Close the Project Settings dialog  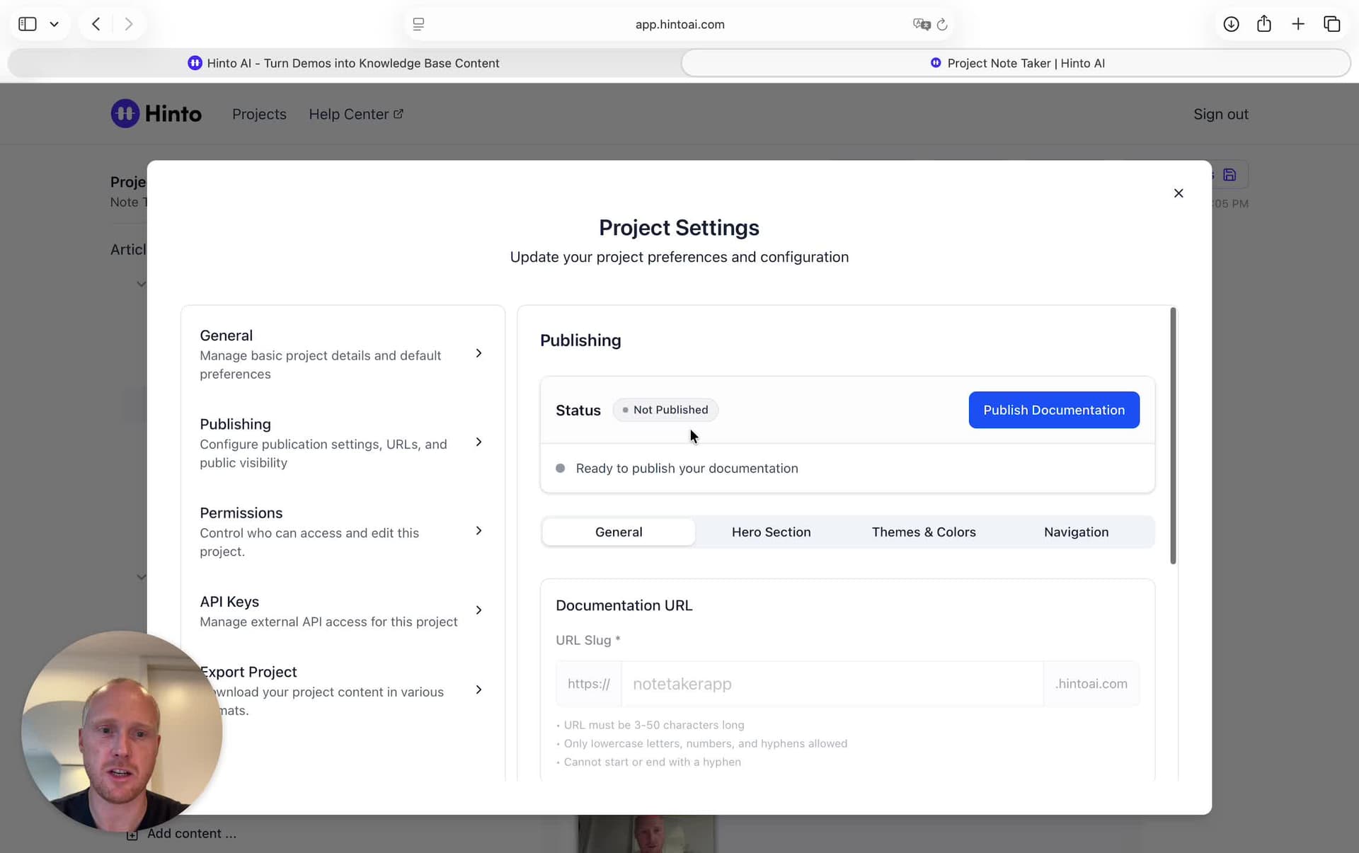1178,193
